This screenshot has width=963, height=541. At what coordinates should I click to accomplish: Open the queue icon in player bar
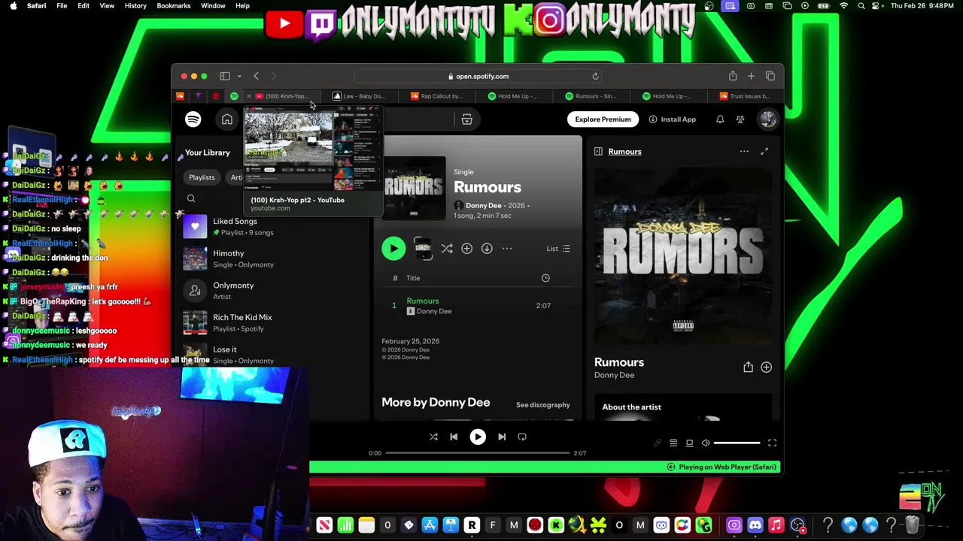pos(673,443)
